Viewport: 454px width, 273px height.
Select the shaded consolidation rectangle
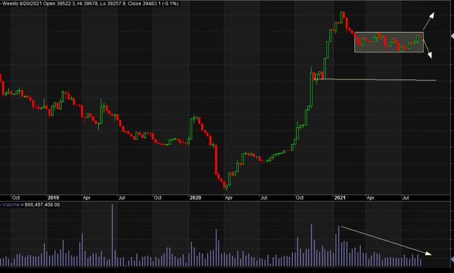tap(388, 42)
